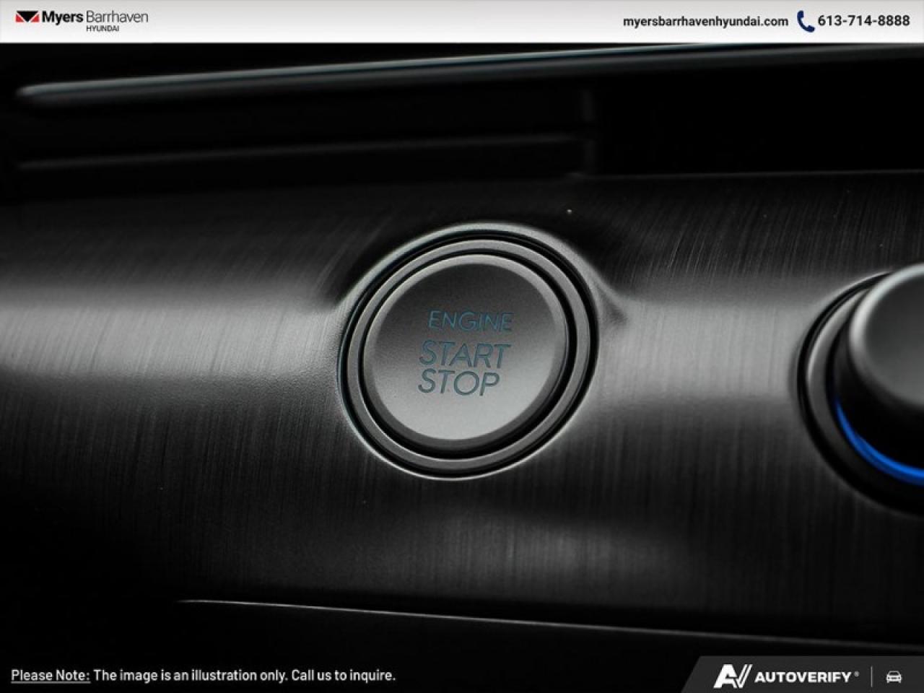The height and width of the screenshot is (693, 924).
Task: Select the phone handset icon
Action: click(804, 21)
